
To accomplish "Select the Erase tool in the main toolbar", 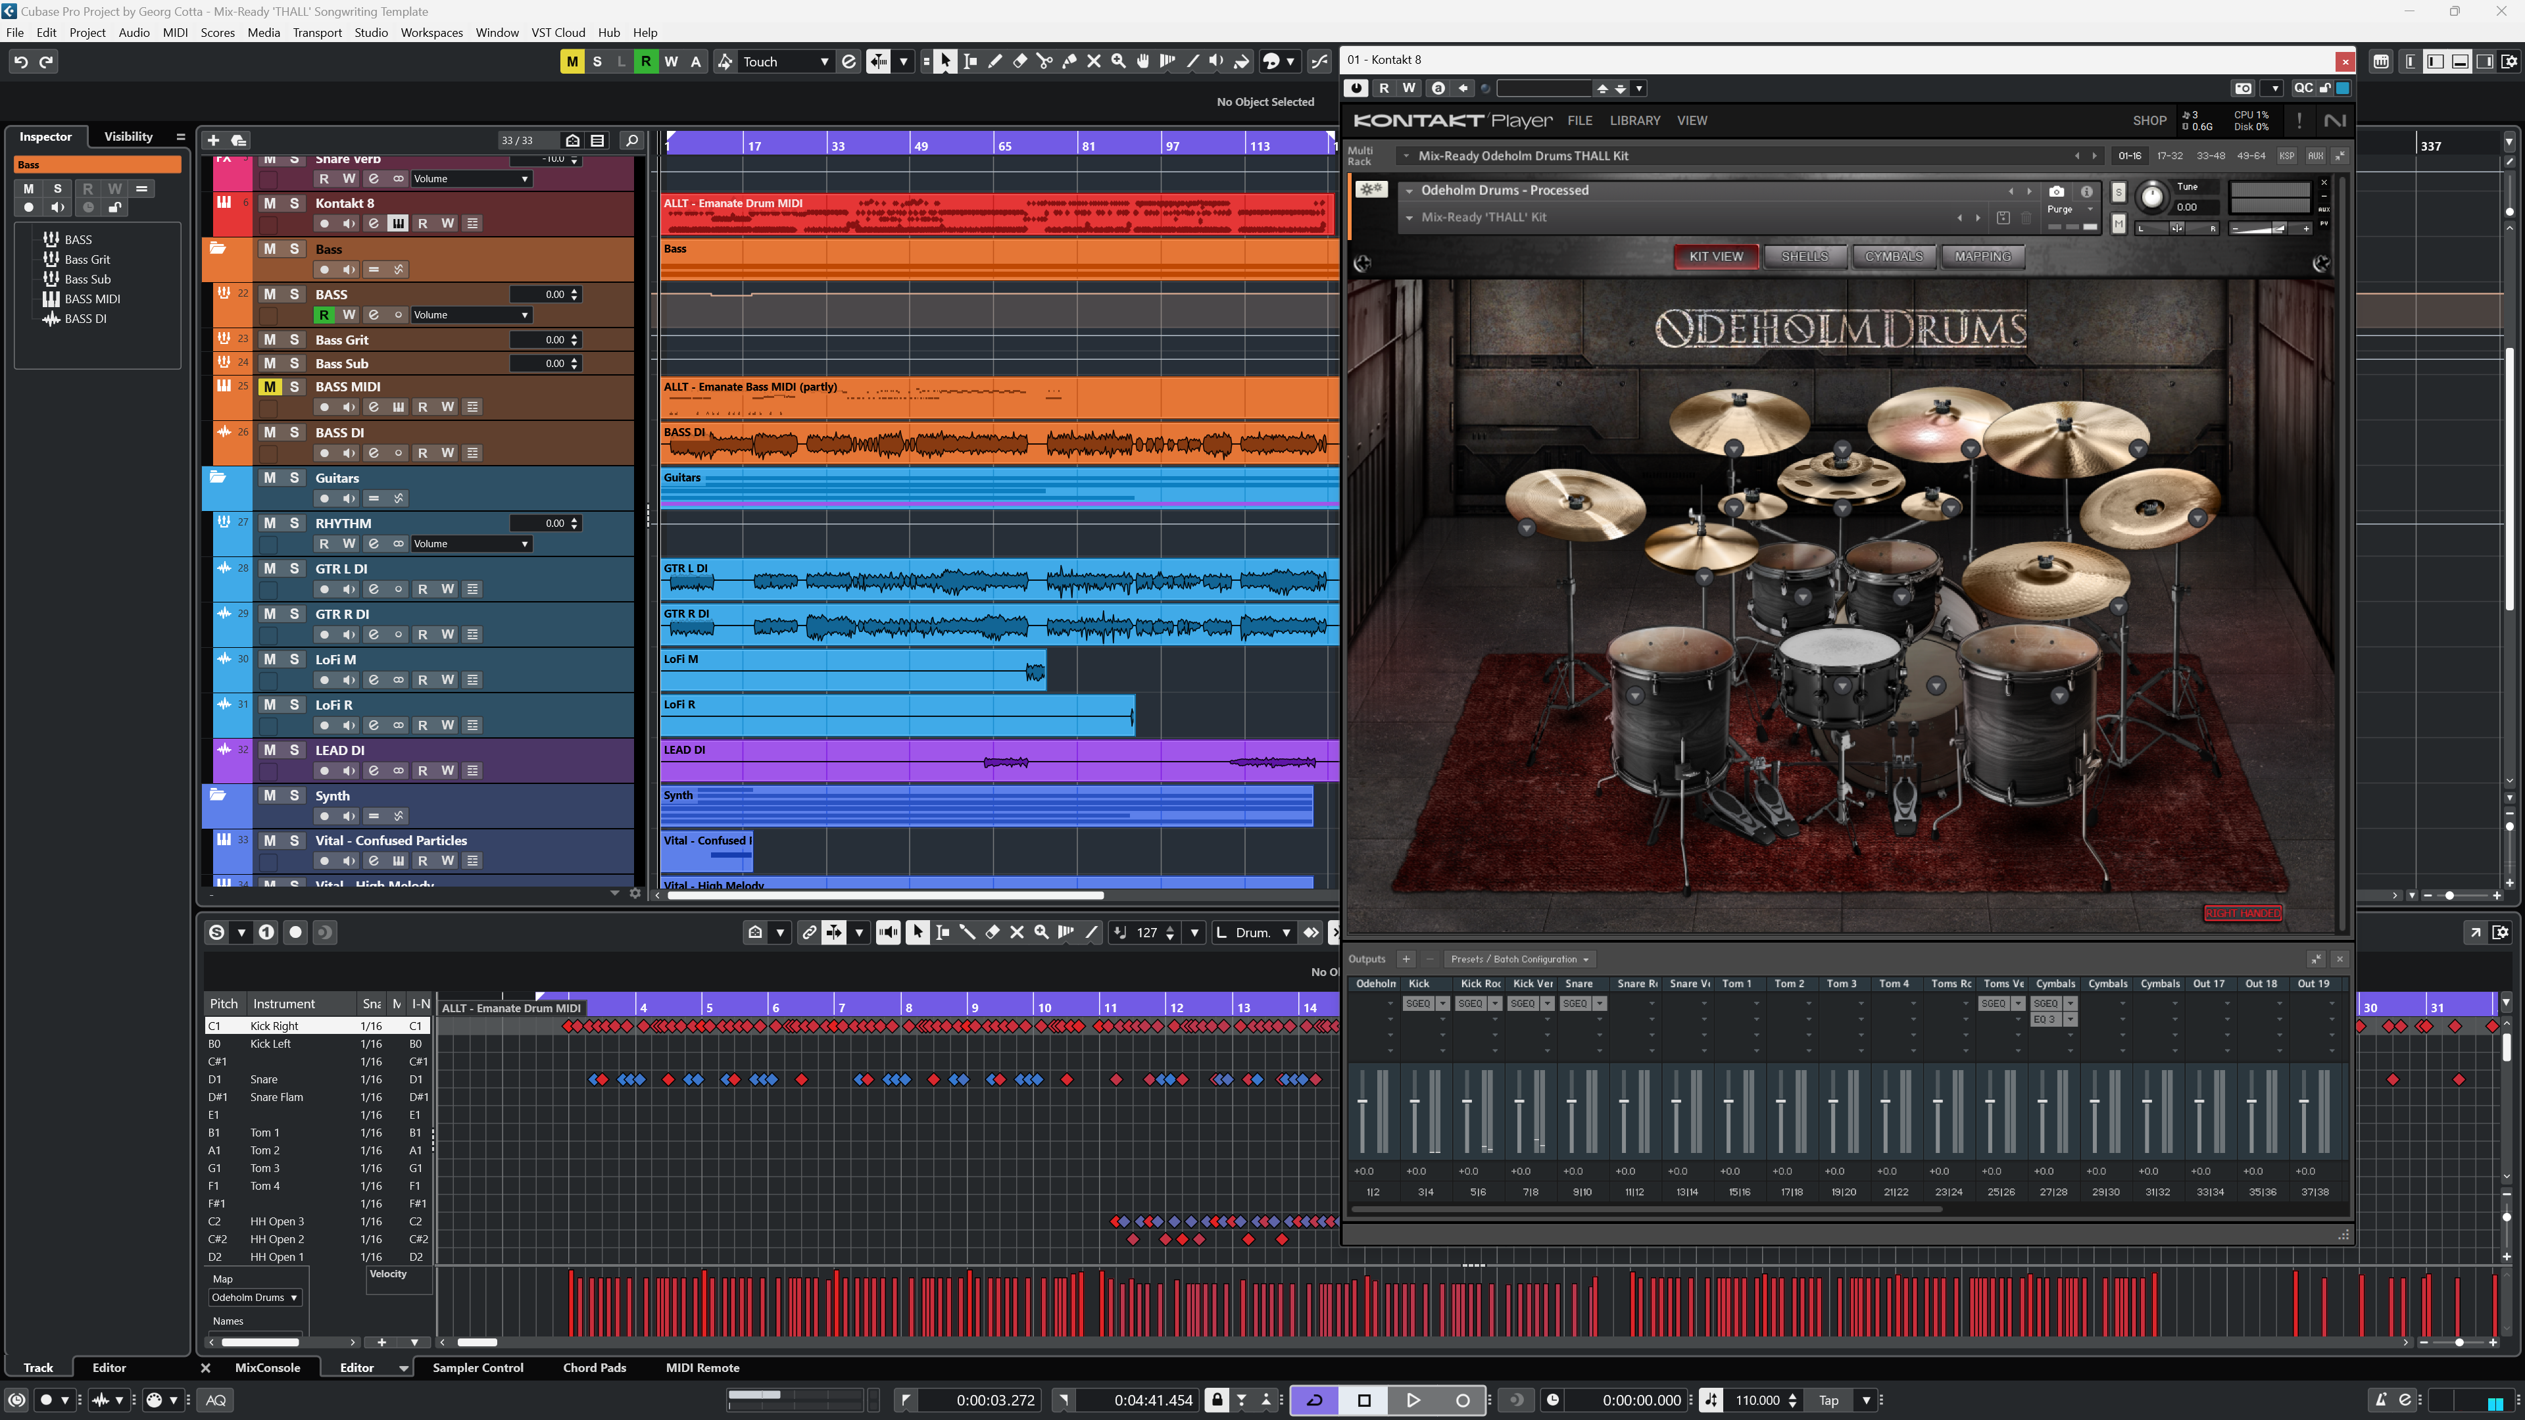I will click(x=1019, y=62).
